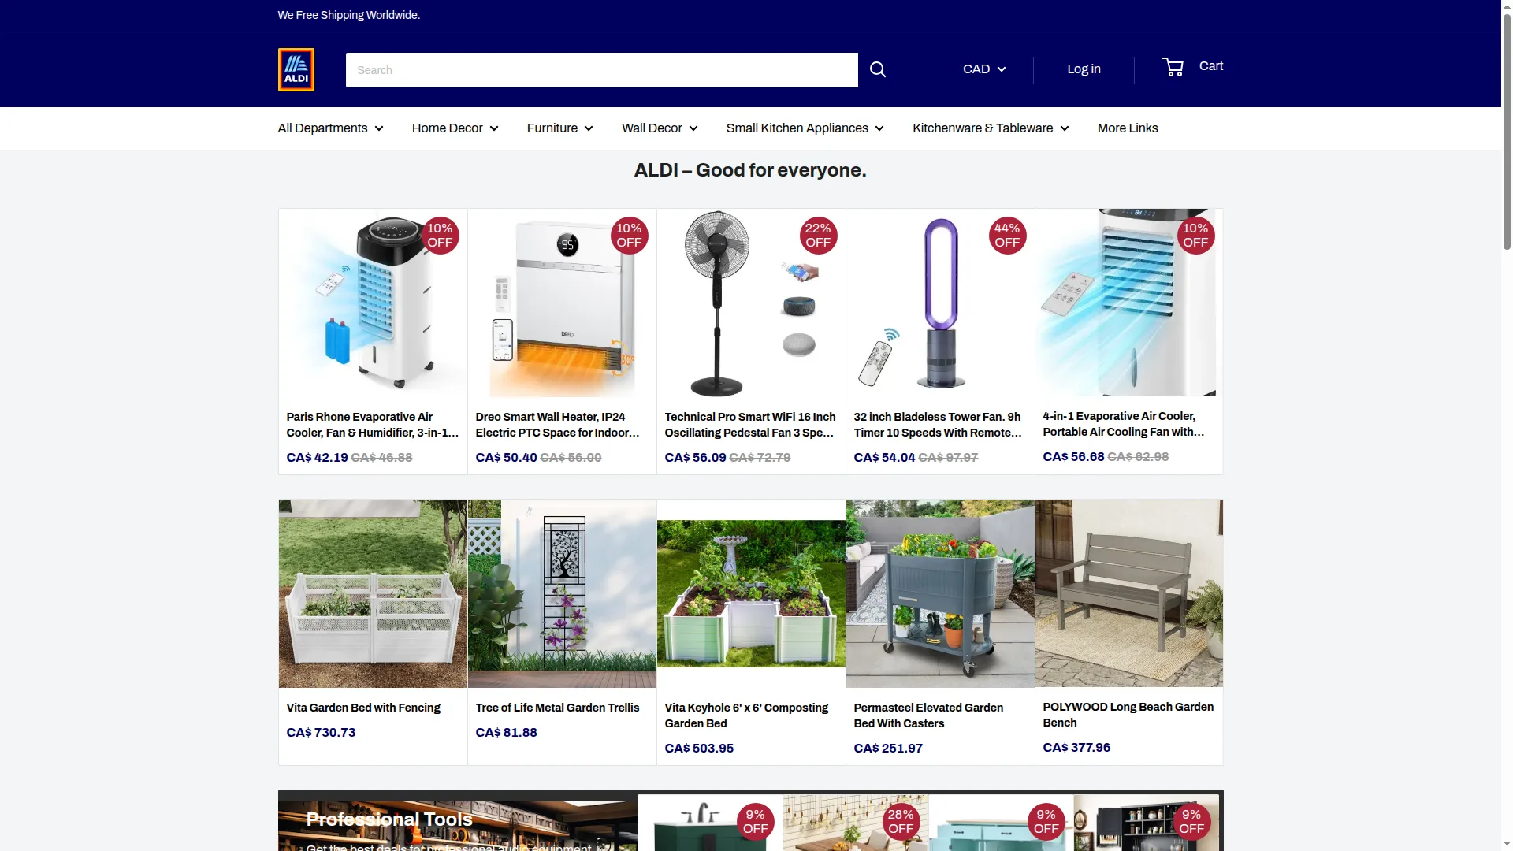Expand Small Kitchen Appliances menu

805,128
